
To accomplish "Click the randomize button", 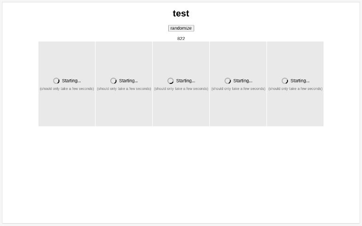I will pyautogui.click(x=181, y=28).
